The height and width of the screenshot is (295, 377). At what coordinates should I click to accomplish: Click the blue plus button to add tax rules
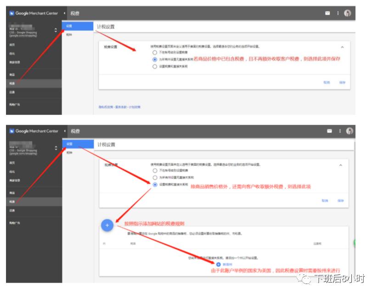[x=107, y=225]
